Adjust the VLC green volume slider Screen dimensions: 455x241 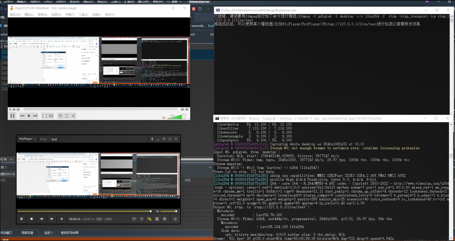[x=177, y=117]
